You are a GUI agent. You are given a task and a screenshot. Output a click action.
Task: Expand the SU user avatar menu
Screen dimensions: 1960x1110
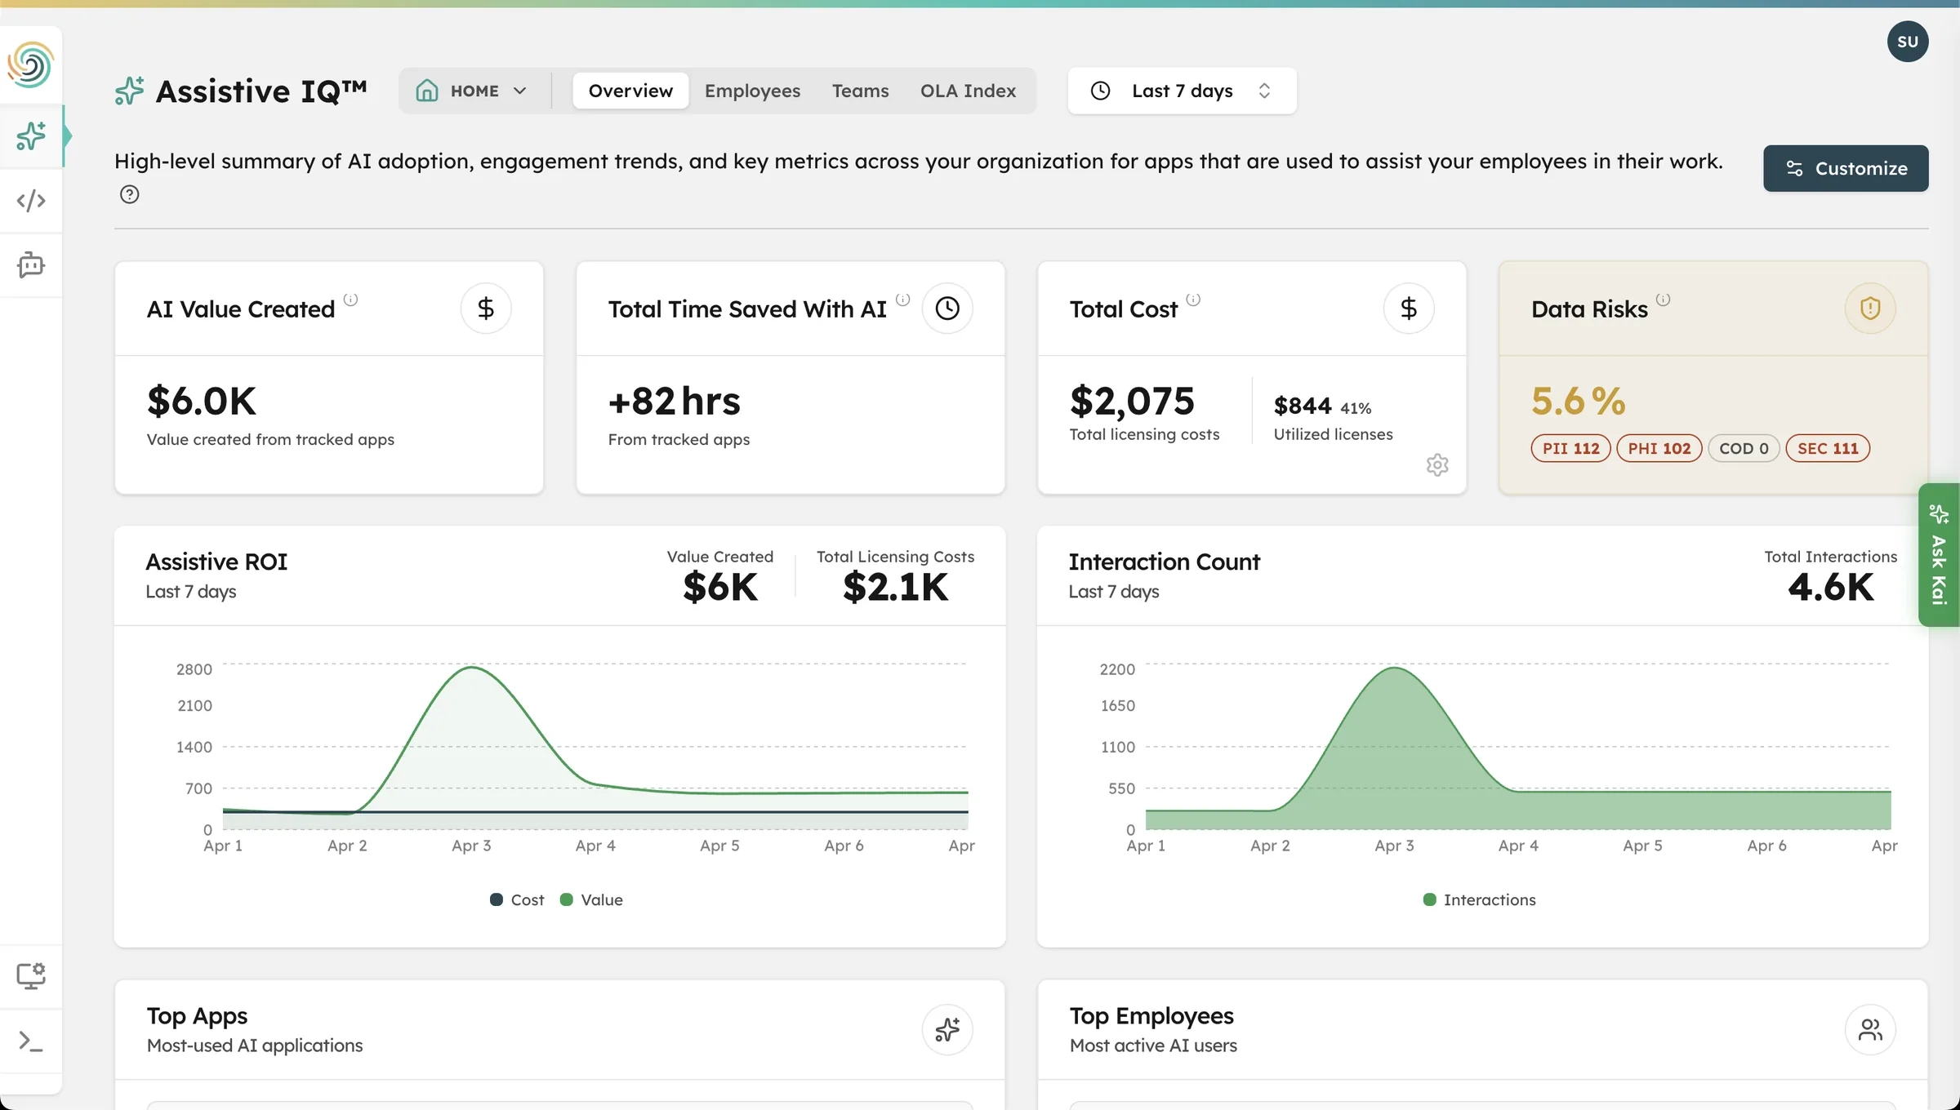(1909, 42)
